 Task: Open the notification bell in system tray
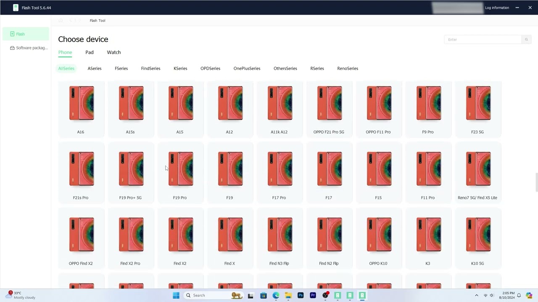(519, 295)
